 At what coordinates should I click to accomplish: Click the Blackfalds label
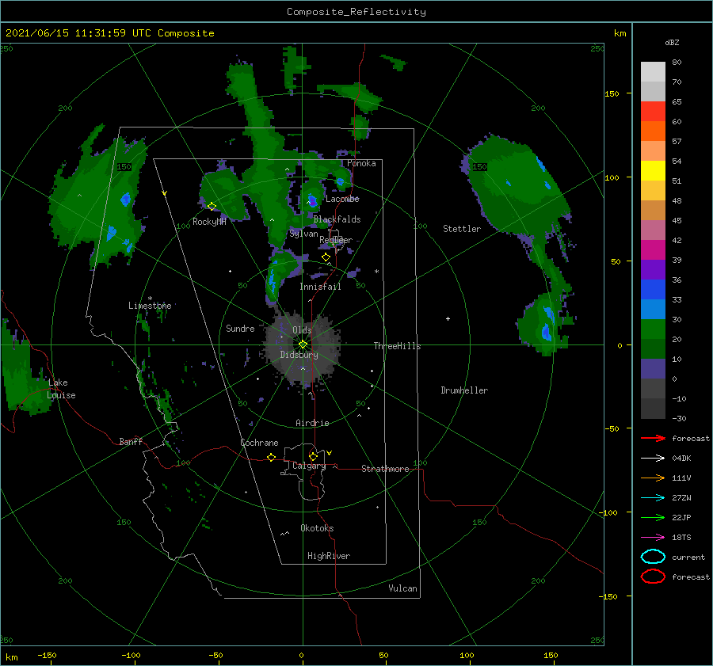point(337,219)
